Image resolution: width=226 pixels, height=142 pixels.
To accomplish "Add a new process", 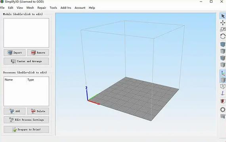I will coord(15,111).
